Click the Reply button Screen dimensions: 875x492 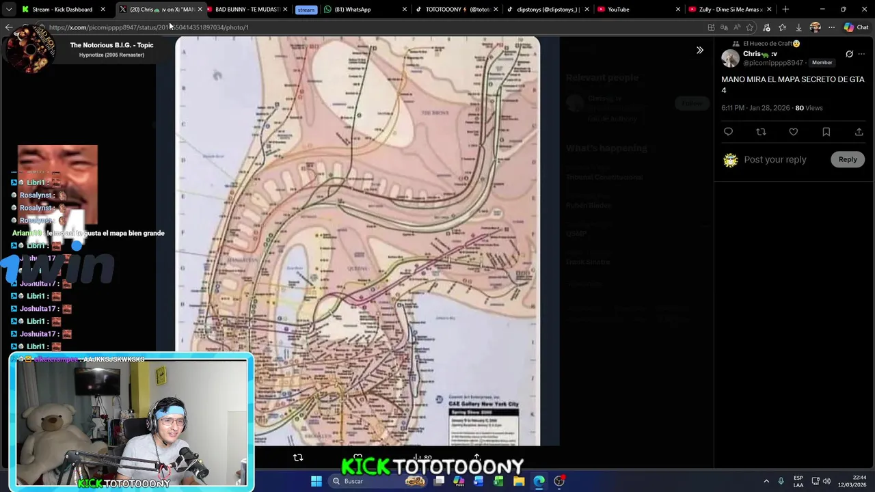click(848, 159)
